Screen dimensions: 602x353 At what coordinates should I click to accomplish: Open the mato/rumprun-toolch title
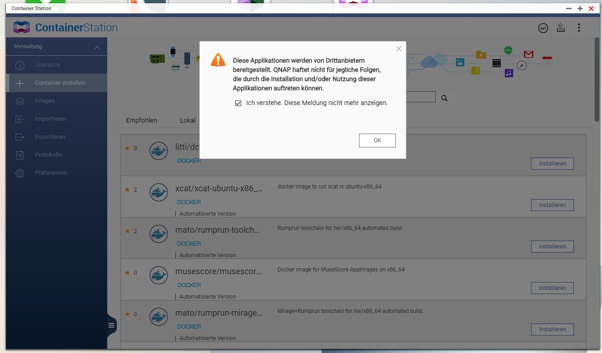click(218, 230)
